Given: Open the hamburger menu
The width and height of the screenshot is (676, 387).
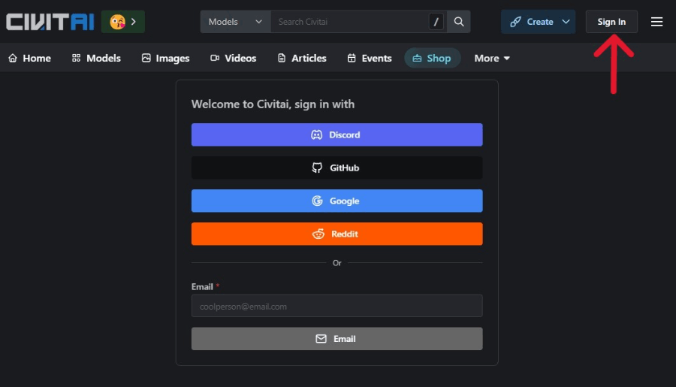Looking at the screenshot, I should (x=656, y=22).
